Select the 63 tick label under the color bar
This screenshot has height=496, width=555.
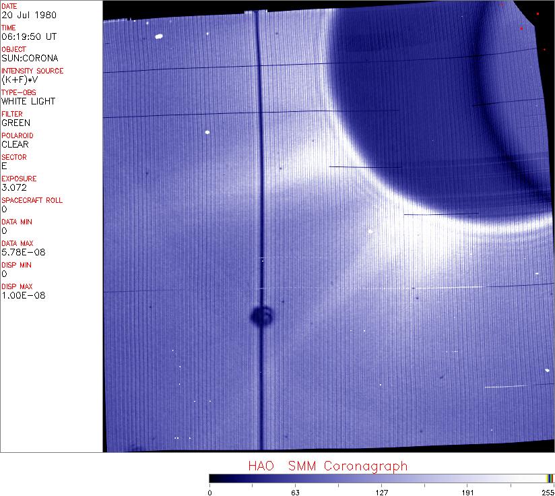(x=295, y=492)
